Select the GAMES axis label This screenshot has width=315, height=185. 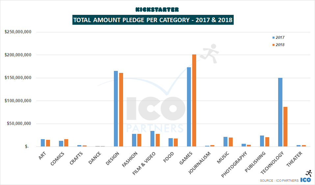pyautogui.click(x=187, y=157)
